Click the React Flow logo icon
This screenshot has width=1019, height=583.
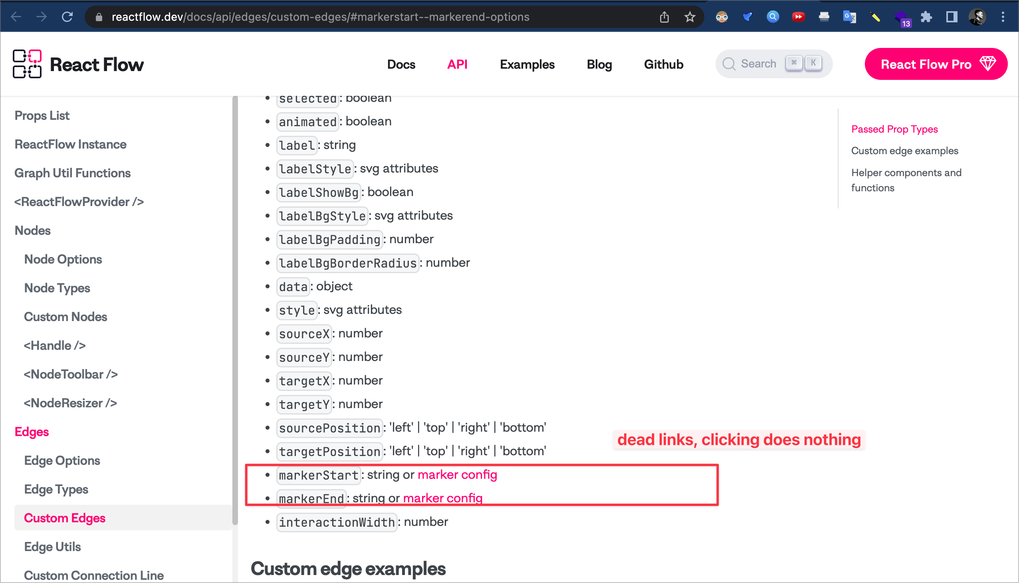[x=27, y=63]
